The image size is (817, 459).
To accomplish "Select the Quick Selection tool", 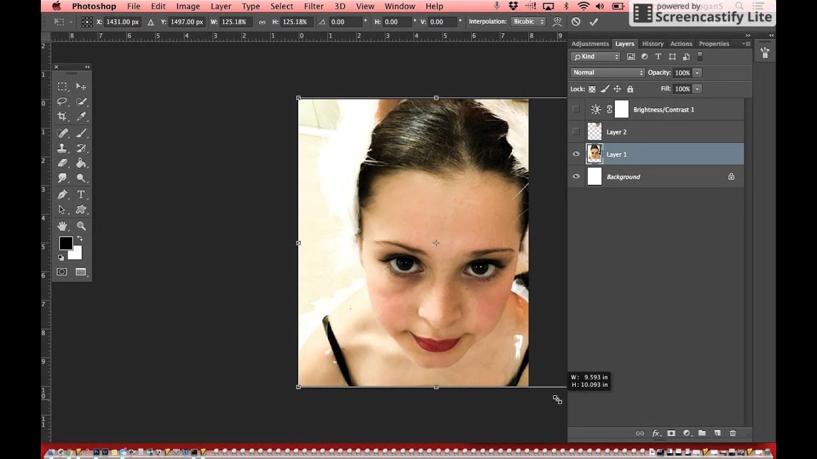I will (81, 101).
